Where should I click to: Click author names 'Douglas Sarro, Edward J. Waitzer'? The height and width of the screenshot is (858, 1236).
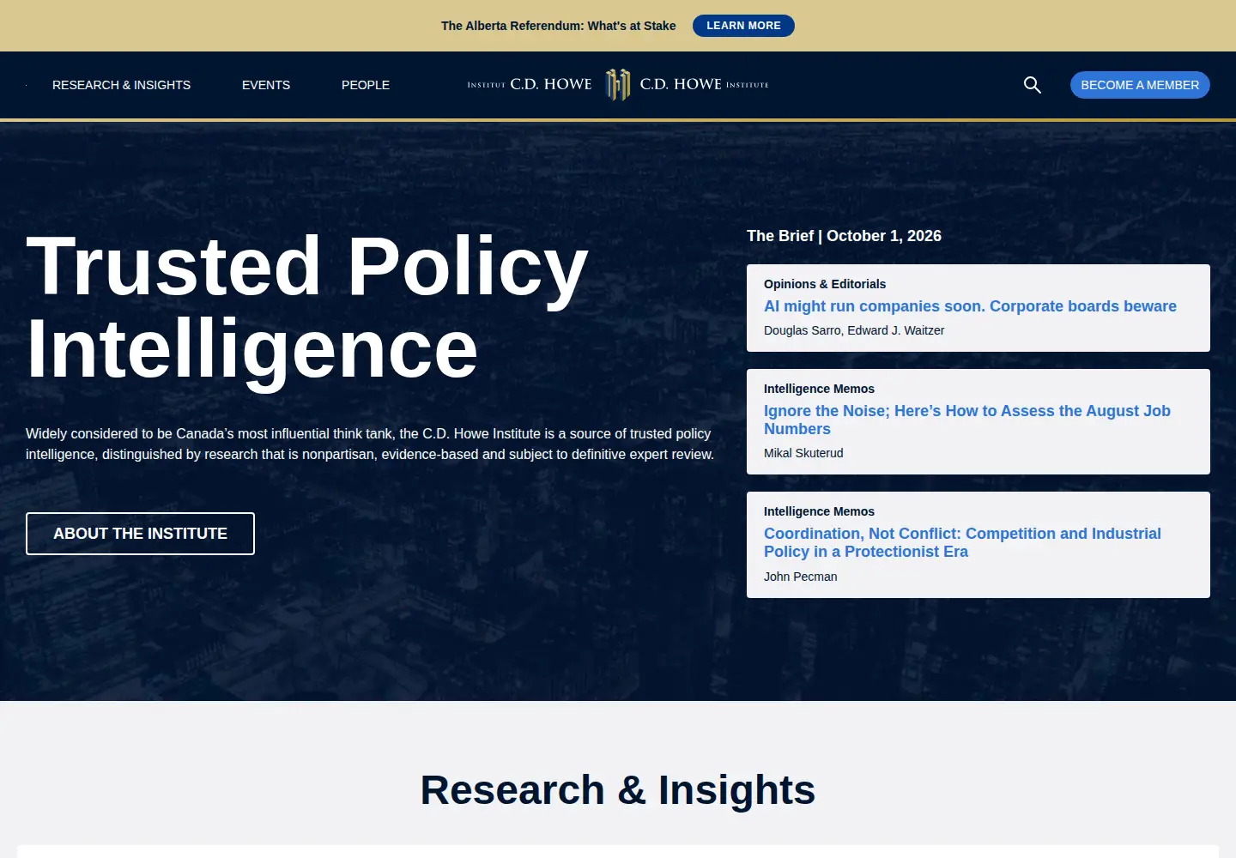pyautogui.click(x=854, y=330)
